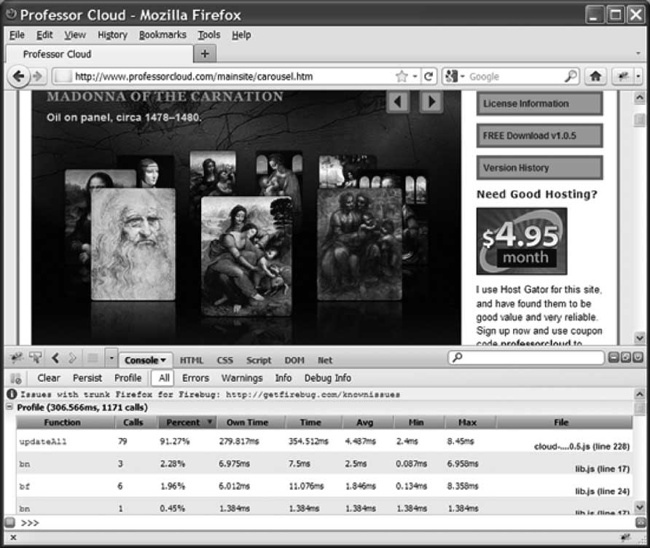Viewport: 650px width, 548px height.
Task: Click the Firebug status bar icon at bottom right
Action: pyautogui.click(x=625, y=538)
